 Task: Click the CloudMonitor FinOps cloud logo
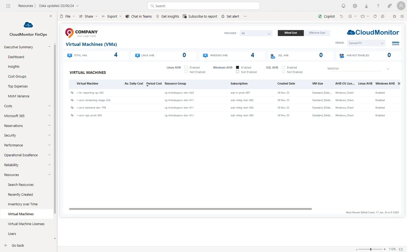(x=28, y=25)
